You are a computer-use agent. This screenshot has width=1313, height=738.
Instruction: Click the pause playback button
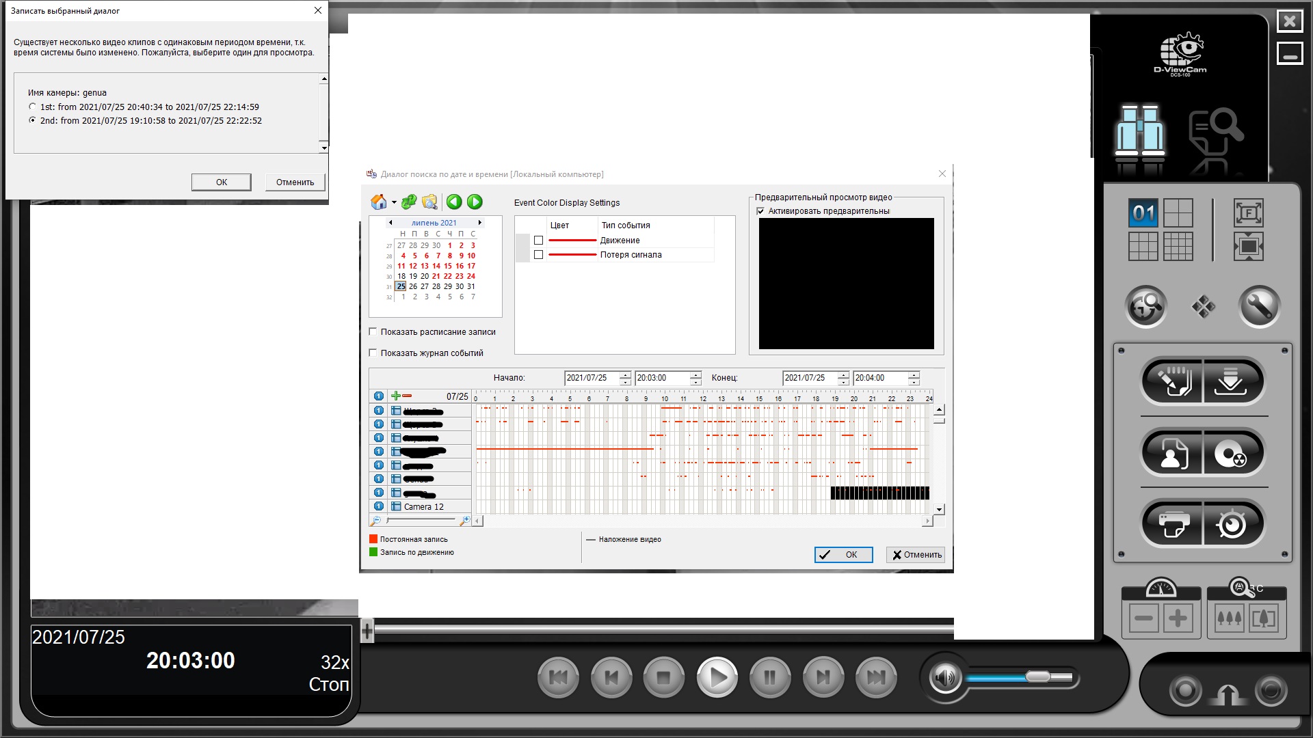770,678
